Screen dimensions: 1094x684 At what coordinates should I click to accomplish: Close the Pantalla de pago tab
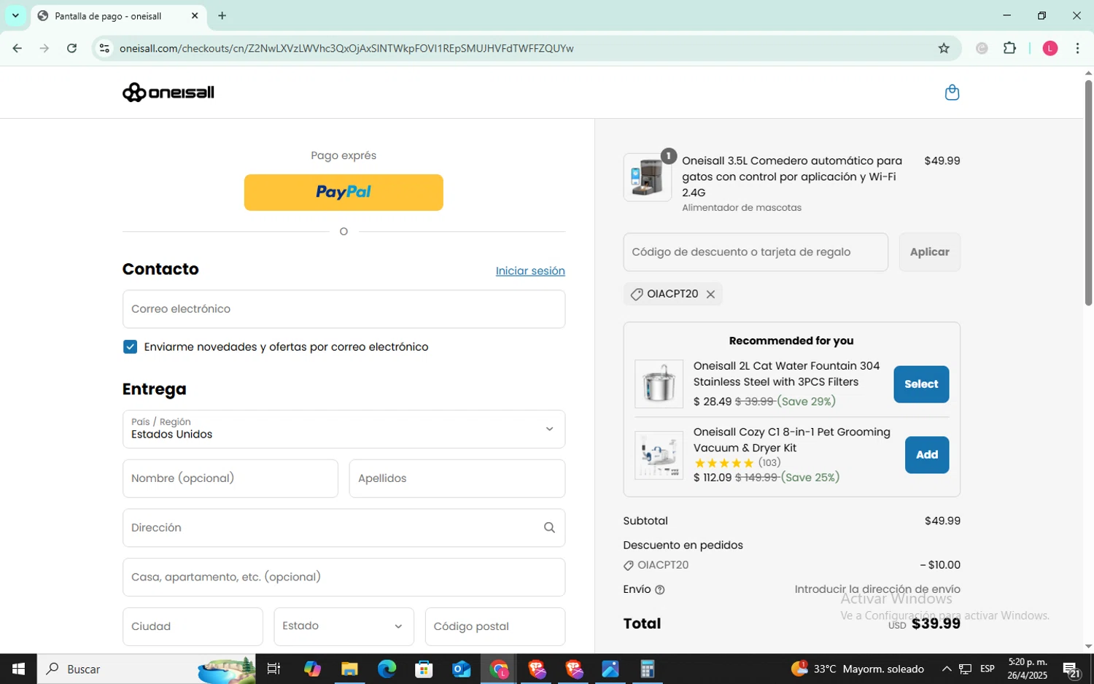(x=195, y=15)
